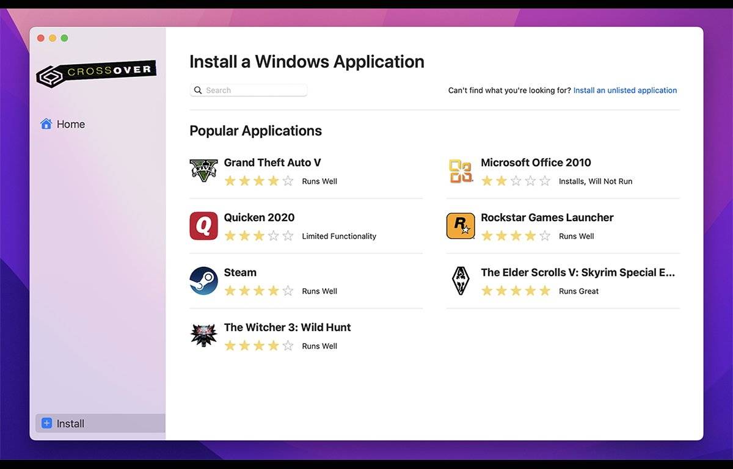
Task: Select the Microsoft Office 2010 icon
Action: click(x=461, y=171)
